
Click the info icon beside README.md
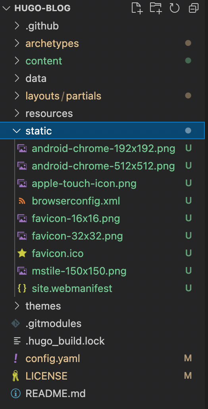click(15, 393)
